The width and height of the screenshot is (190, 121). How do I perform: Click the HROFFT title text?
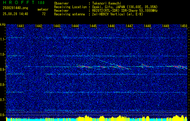click(19, 2)
